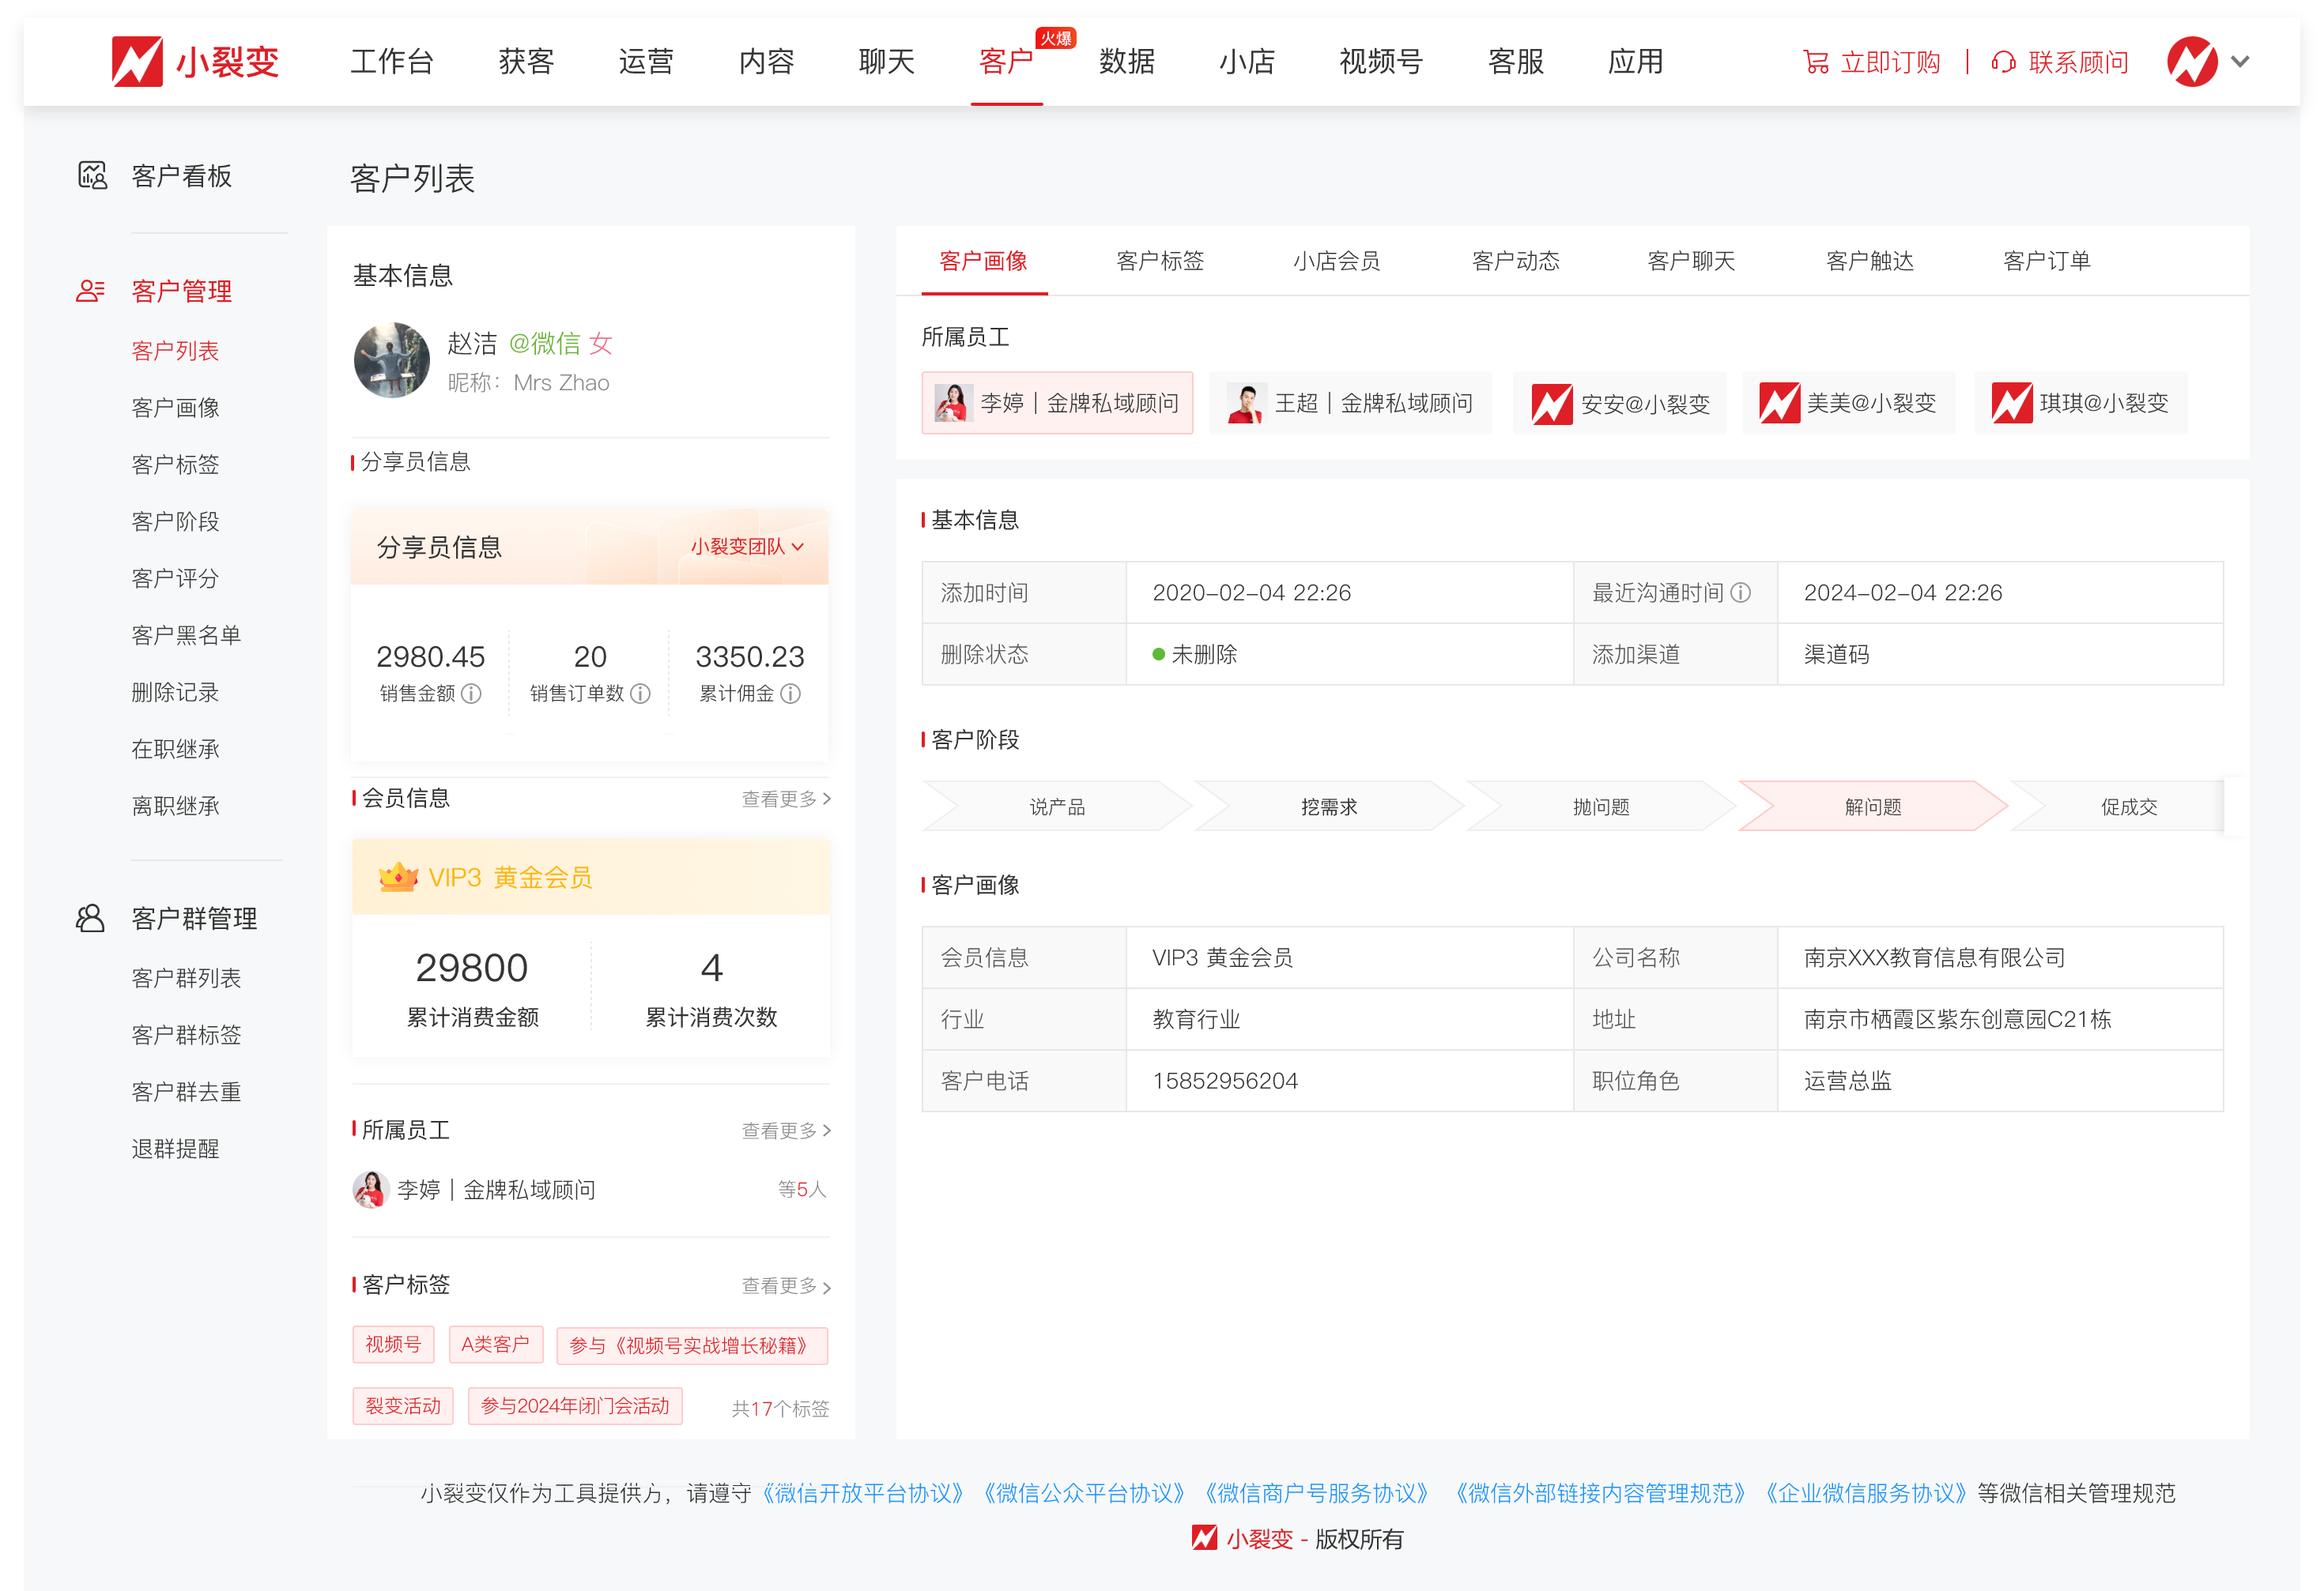
Task: Click the 销售金额 info icon
Action: (x=470, y=694)
